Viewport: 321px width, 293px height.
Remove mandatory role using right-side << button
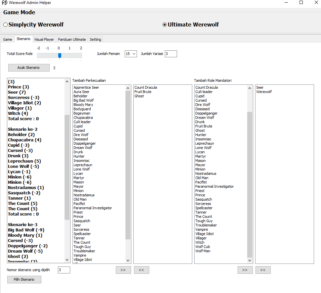[x=263, y=270]
